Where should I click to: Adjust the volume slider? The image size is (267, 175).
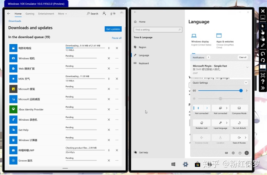[x=220, y=91]
